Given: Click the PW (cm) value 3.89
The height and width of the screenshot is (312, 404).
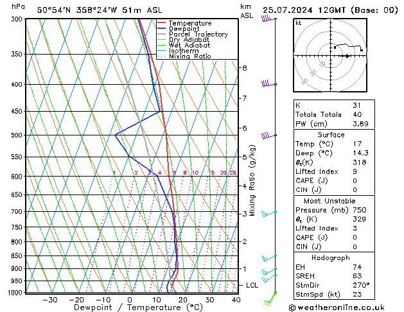Looking at the screenshot, I should [x=360, y=124].
